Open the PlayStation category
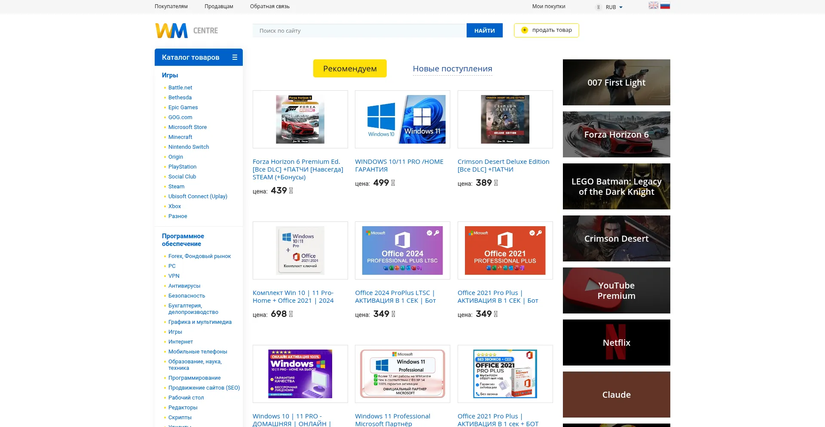 click(x=182, y=167)
